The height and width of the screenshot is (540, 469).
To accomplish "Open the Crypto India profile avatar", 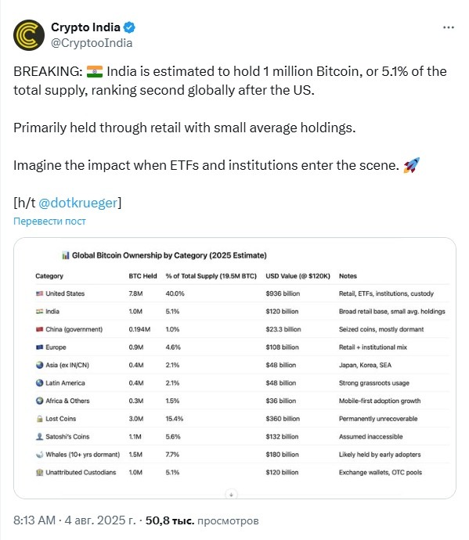I will click(29, 35).
